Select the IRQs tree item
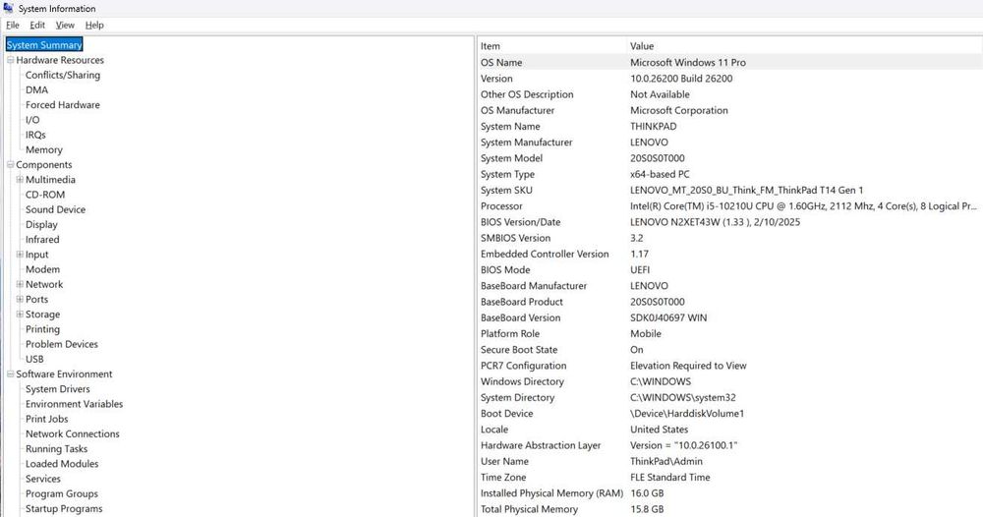 (x=35, y=135)
